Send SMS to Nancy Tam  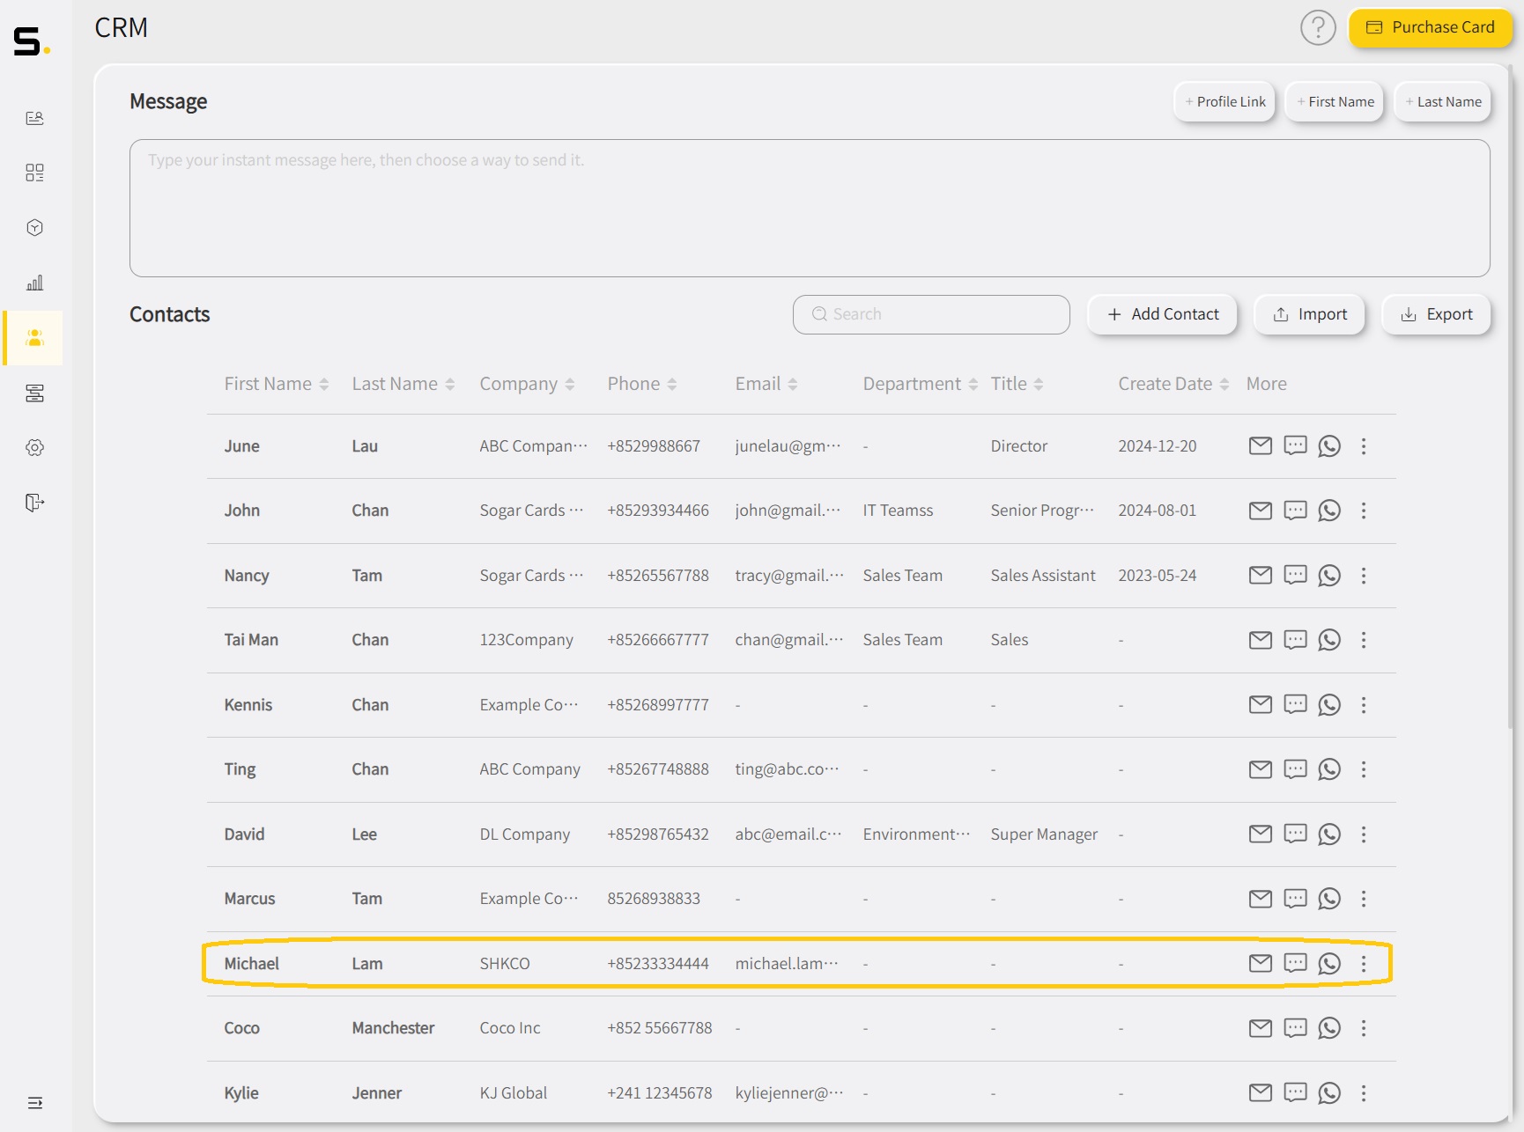pos(1295,576)
